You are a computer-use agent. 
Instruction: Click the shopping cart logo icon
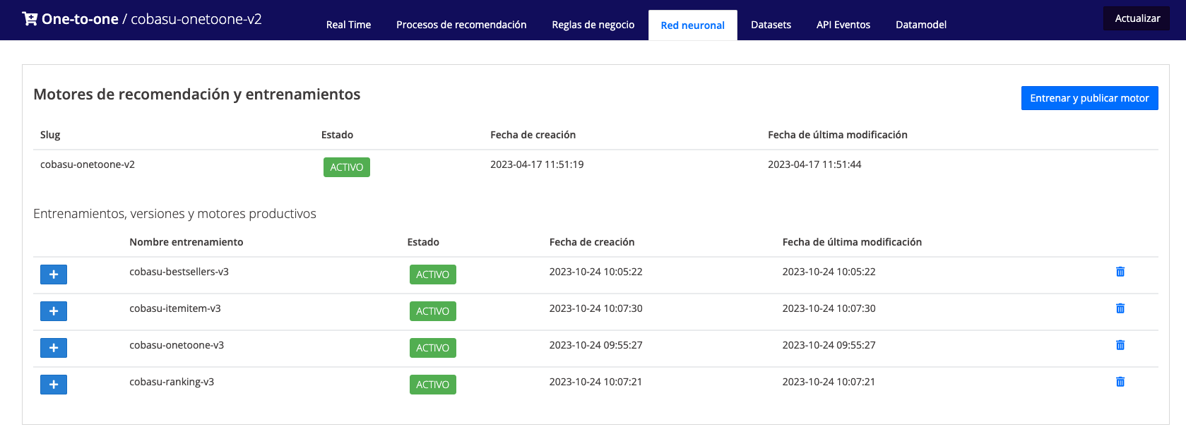coord(30,19)
